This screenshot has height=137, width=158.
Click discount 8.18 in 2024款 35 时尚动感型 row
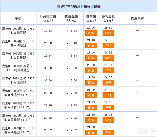tap(74, 43)
